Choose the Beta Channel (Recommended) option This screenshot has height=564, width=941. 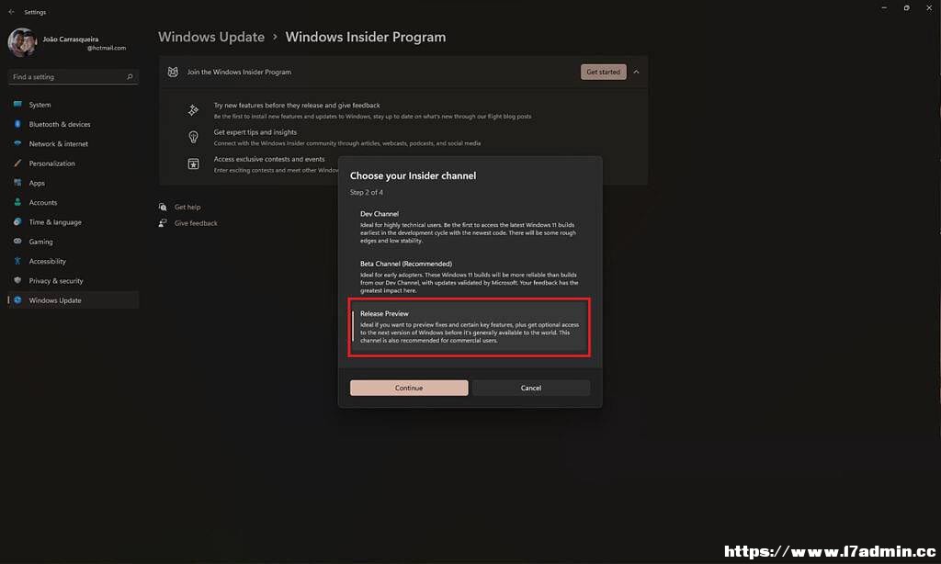click(470, 276)
